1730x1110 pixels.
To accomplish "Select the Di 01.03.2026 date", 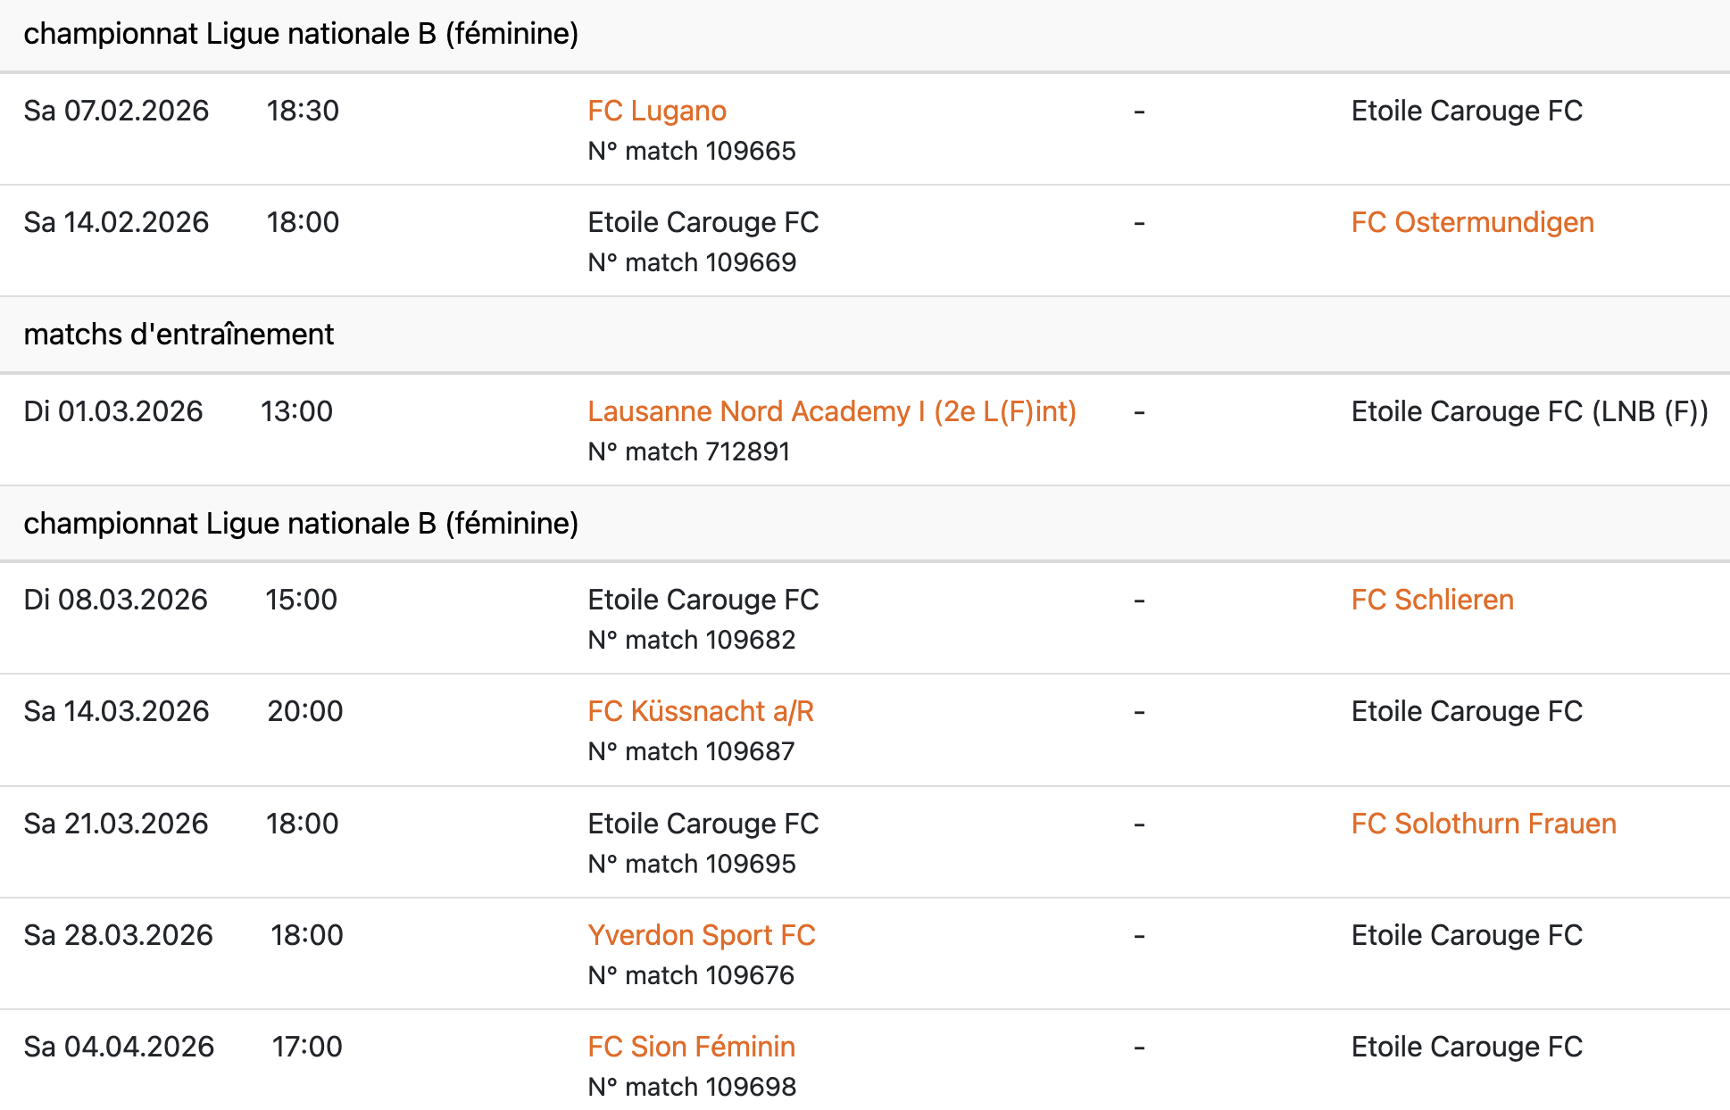I will click(113, 411).
